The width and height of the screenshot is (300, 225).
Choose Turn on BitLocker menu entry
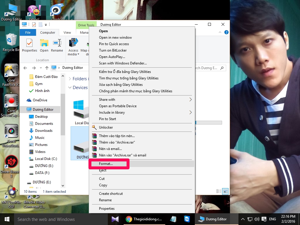click(x=113, y=50)
